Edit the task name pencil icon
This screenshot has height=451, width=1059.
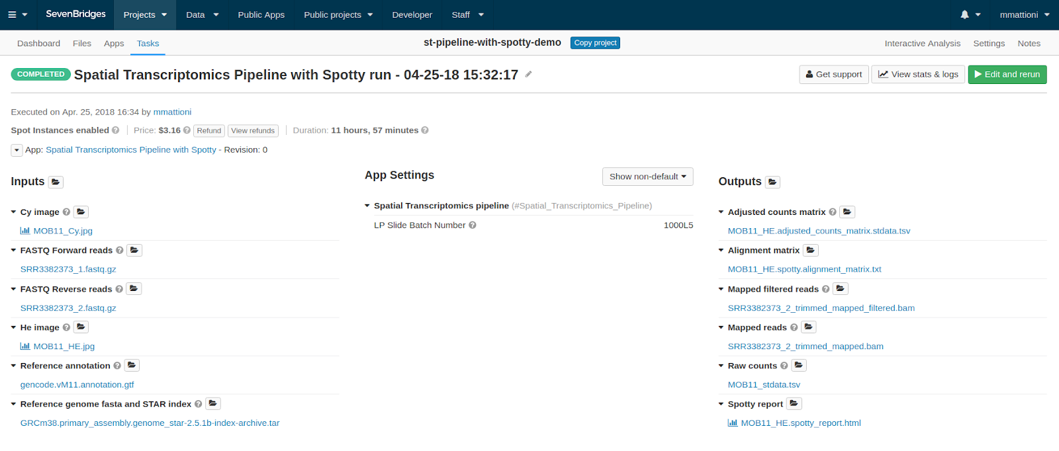coord(528,74)
